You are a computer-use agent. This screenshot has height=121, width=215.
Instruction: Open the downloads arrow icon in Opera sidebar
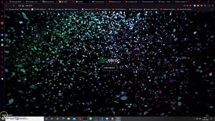tap(2, 62)
